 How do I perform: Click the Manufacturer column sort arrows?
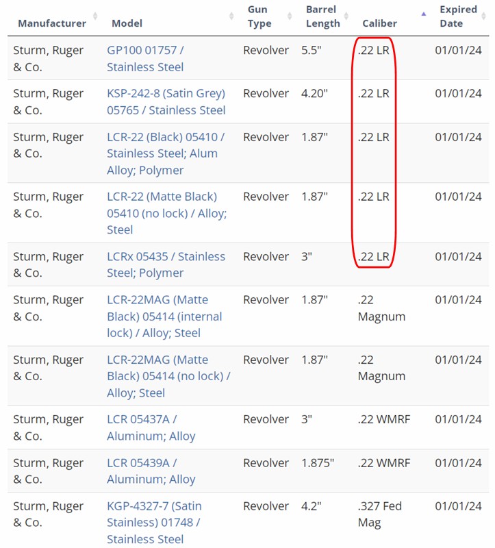[x=95, y=16]
